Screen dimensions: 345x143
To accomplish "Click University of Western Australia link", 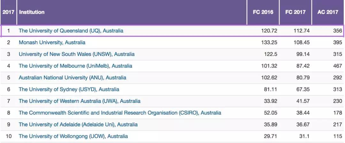I will [x=80, y=101].
